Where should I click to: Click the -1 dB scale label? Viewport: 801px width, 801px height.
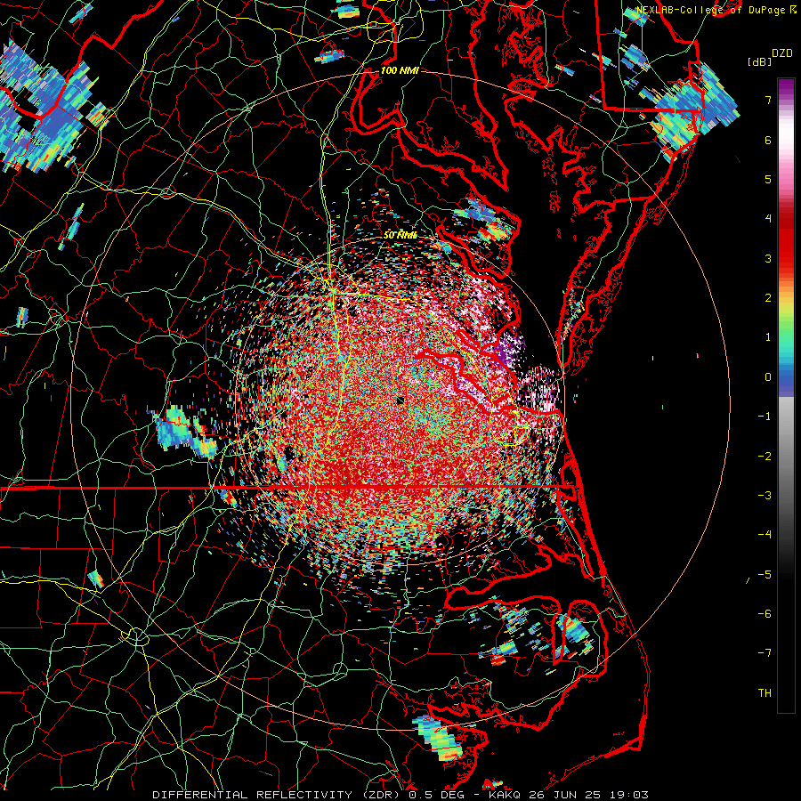(x=765, y=417)
